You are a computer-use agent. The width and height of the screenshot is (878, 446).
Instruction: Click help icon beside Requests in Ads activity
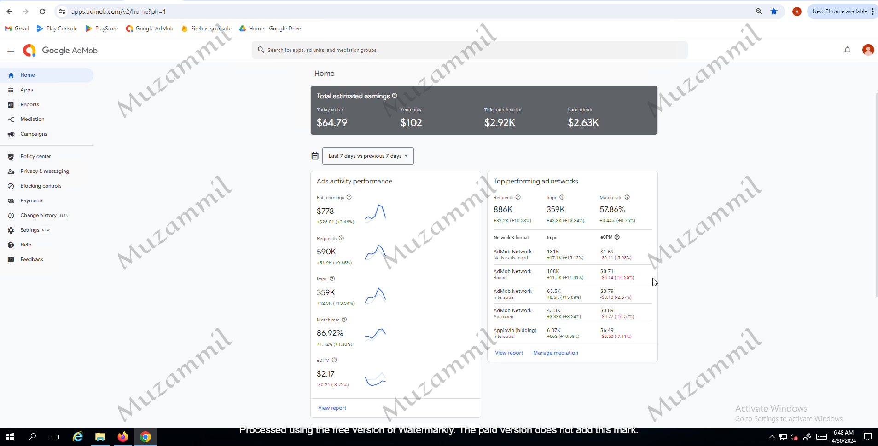(341, 238)
